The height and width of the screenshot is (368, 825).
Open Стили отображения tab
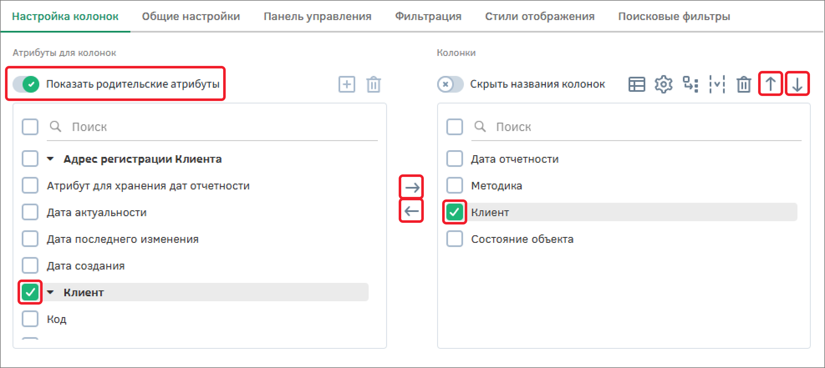pyautogui.click(x=540, y=16)
